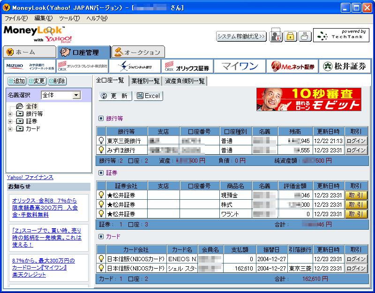This screenshot has width=375, height=293.
Task: Click ログイン for 東京三菱銀行 row
Action: point(356,141)
